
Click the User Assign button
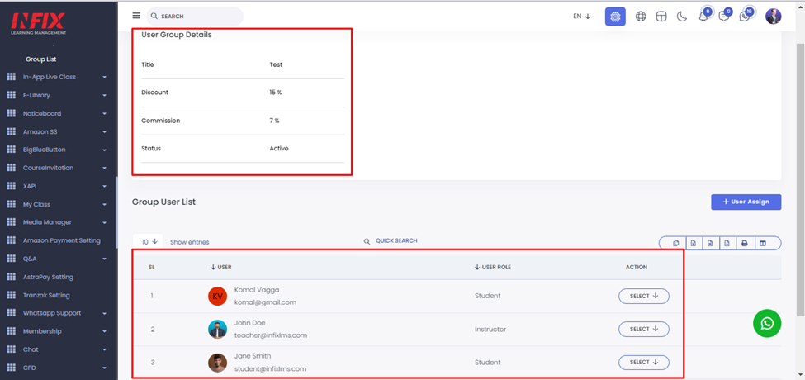click(746, 202)
